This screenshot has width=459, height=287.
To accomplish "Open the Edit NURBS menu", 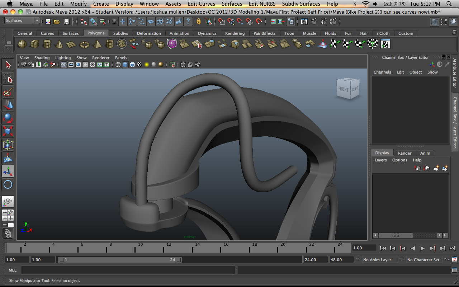I will click(262, 4).
